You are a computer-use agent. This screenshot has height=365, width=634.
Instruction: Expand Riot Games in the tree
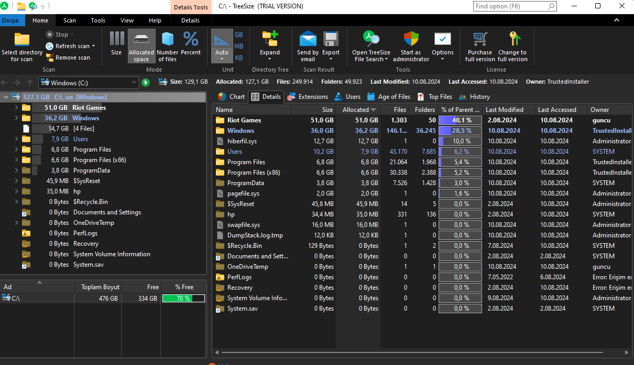(x=16, y=107)
